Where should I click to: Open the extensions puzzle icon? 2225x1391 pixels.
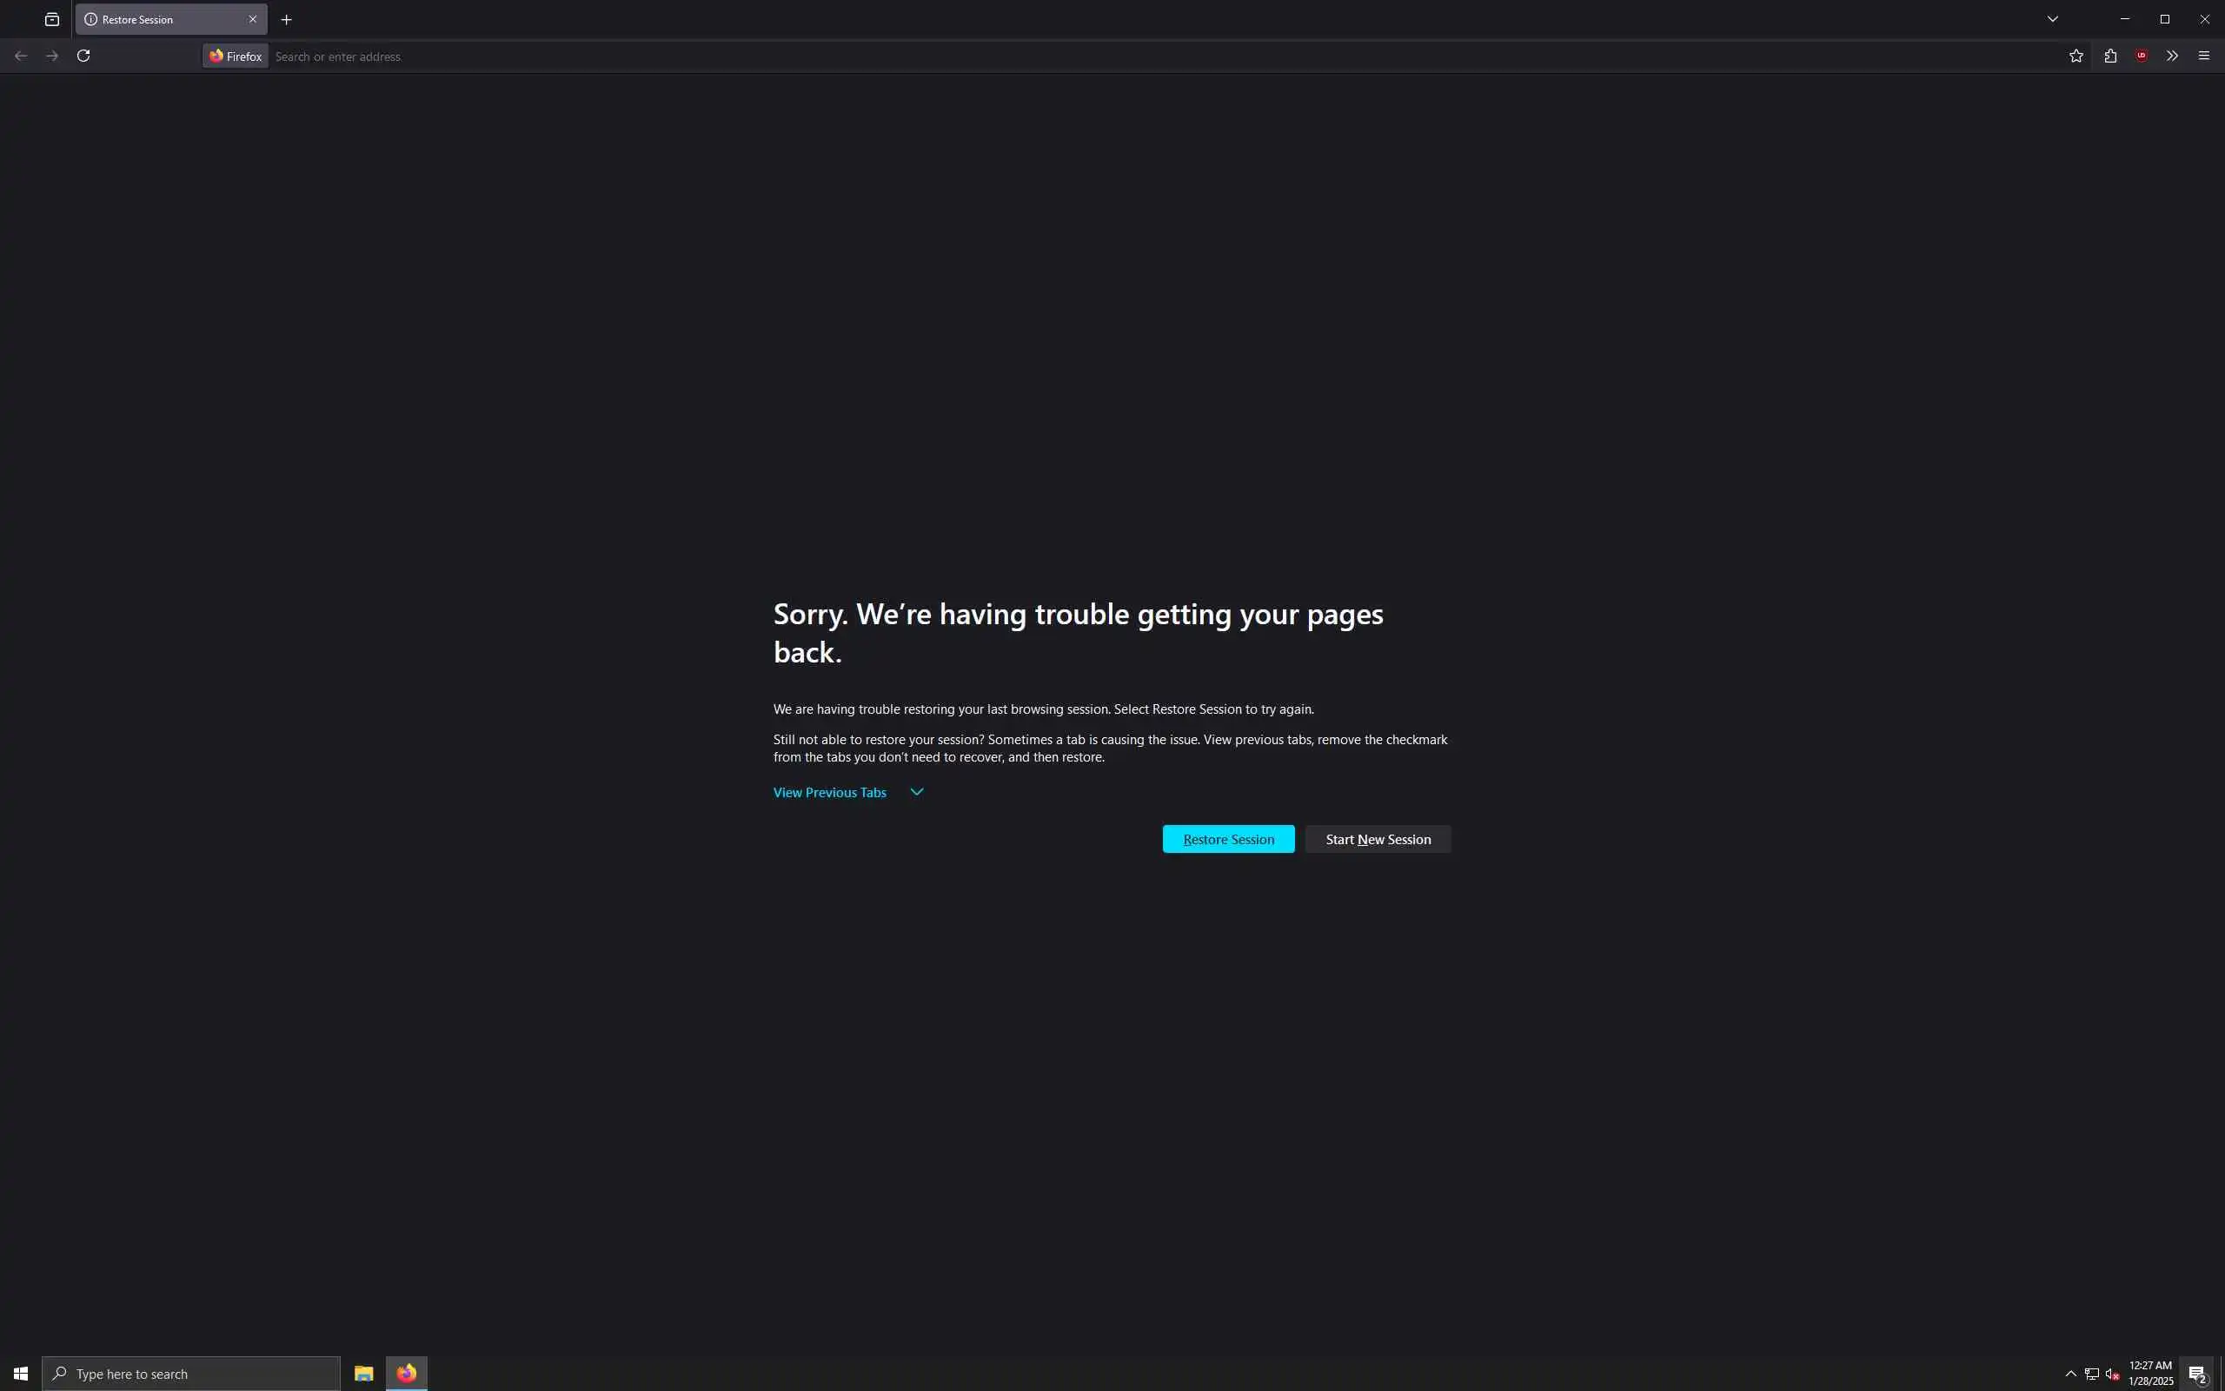click(2110, 57)
